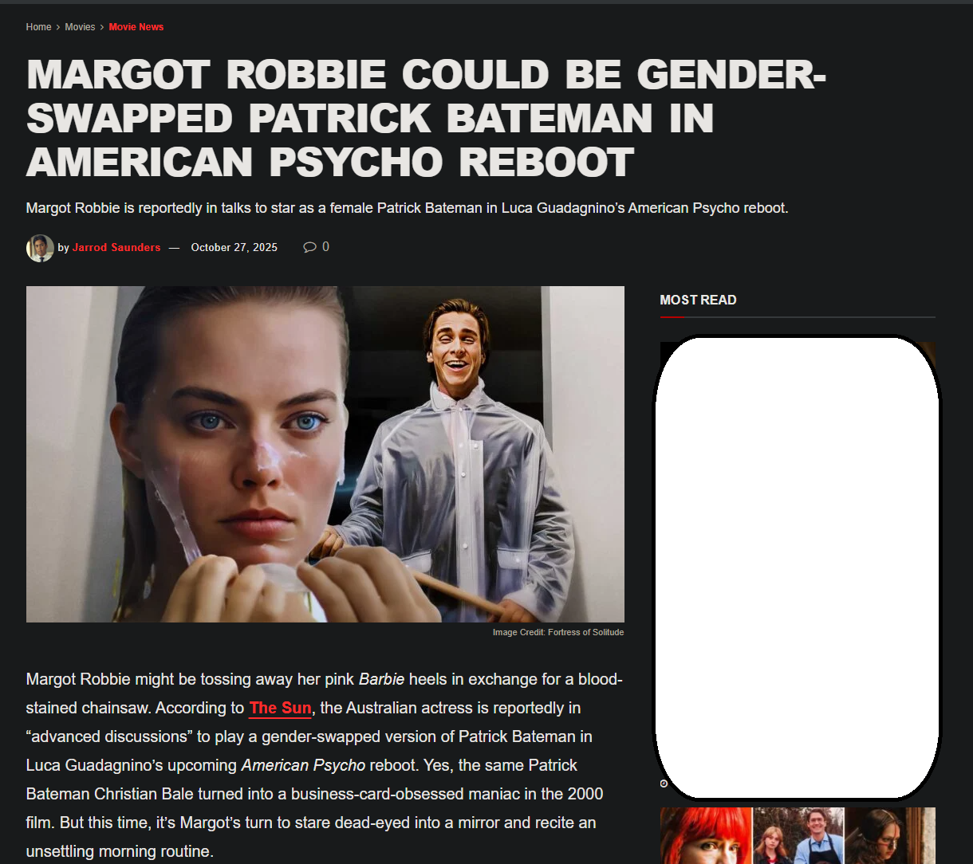The image size is (973, 864).
Task: Click the Image Credit: Fortress of Solitude caption
Action: pos(558,632)
